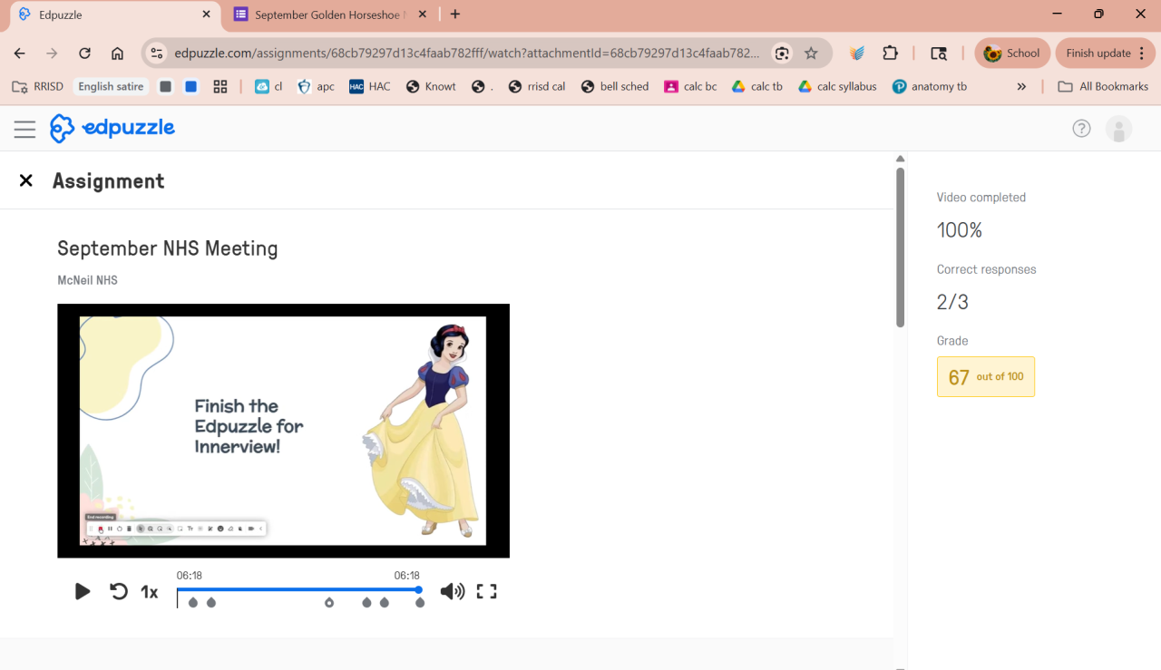
Task: Mute the video with the speaker icon
Action: tap(453, 592)
